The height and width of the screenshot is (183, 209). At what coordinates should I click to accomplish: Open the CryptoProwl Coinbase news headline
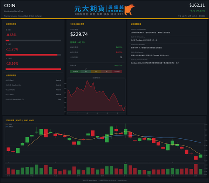click(x=150, y=33)
